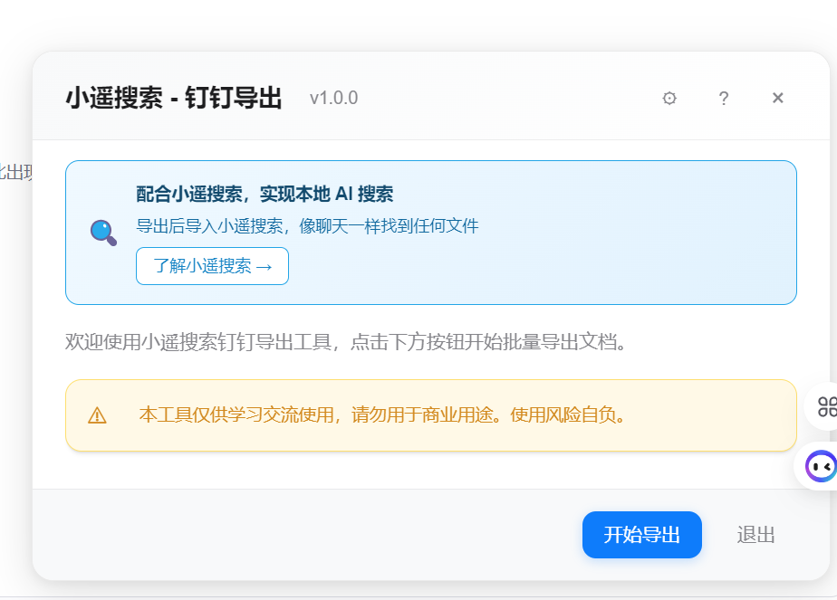Click the v1.0.0 version label
Image resolution: width=837 pixels, height=600 pixels.
(333, 98)
